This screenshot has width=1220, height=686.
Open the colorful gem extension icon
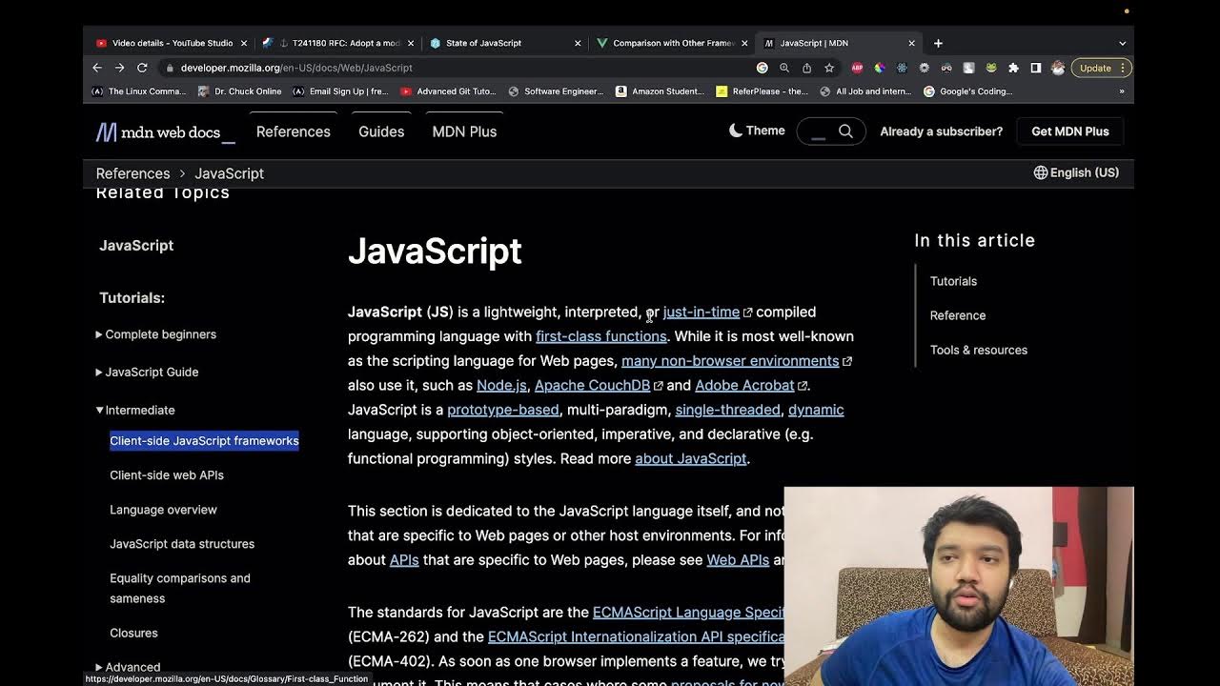879,68
